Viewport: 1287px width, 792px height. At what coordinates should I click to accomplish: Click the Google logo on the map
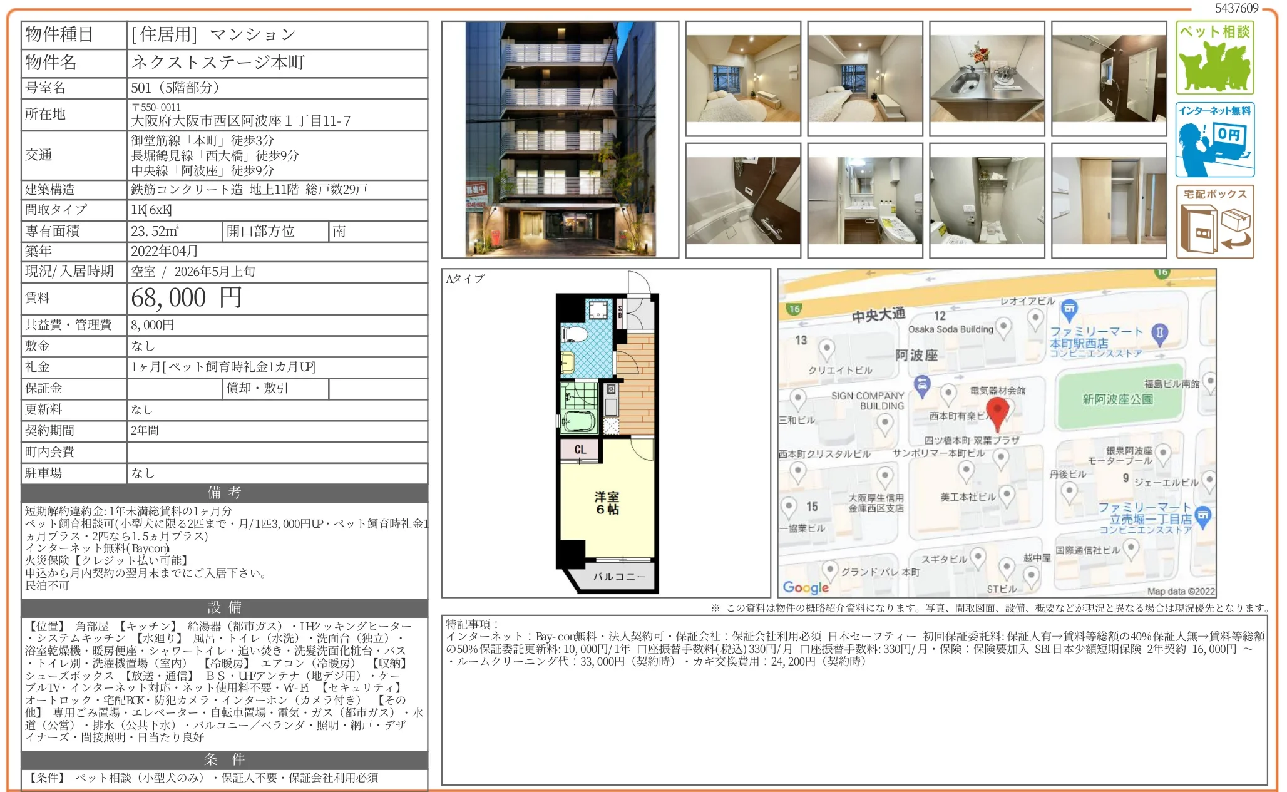(805, 587)
